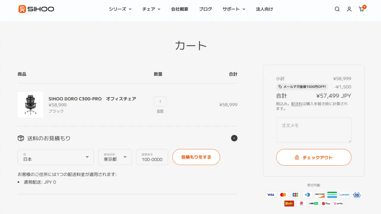Open the ブログ page
Screen dimensions: 381x214
[206, 9]
